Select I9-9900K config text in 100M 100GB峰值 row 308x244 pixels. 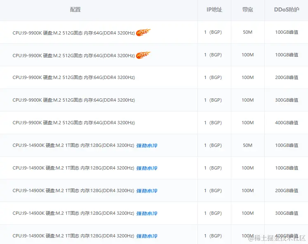pos(74,56)
